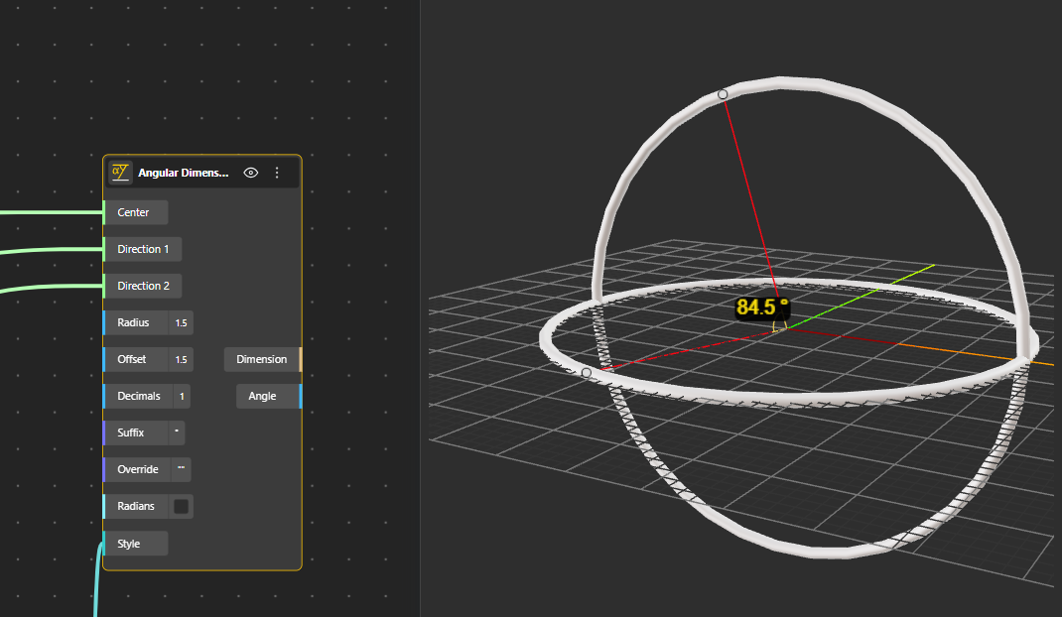
Task: Click the Override text field
Action: pos(182,469)
